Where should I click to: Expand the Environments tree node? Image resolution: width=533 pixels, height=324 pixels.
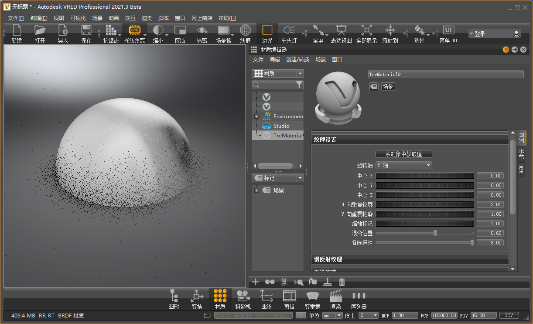[257, 117]
